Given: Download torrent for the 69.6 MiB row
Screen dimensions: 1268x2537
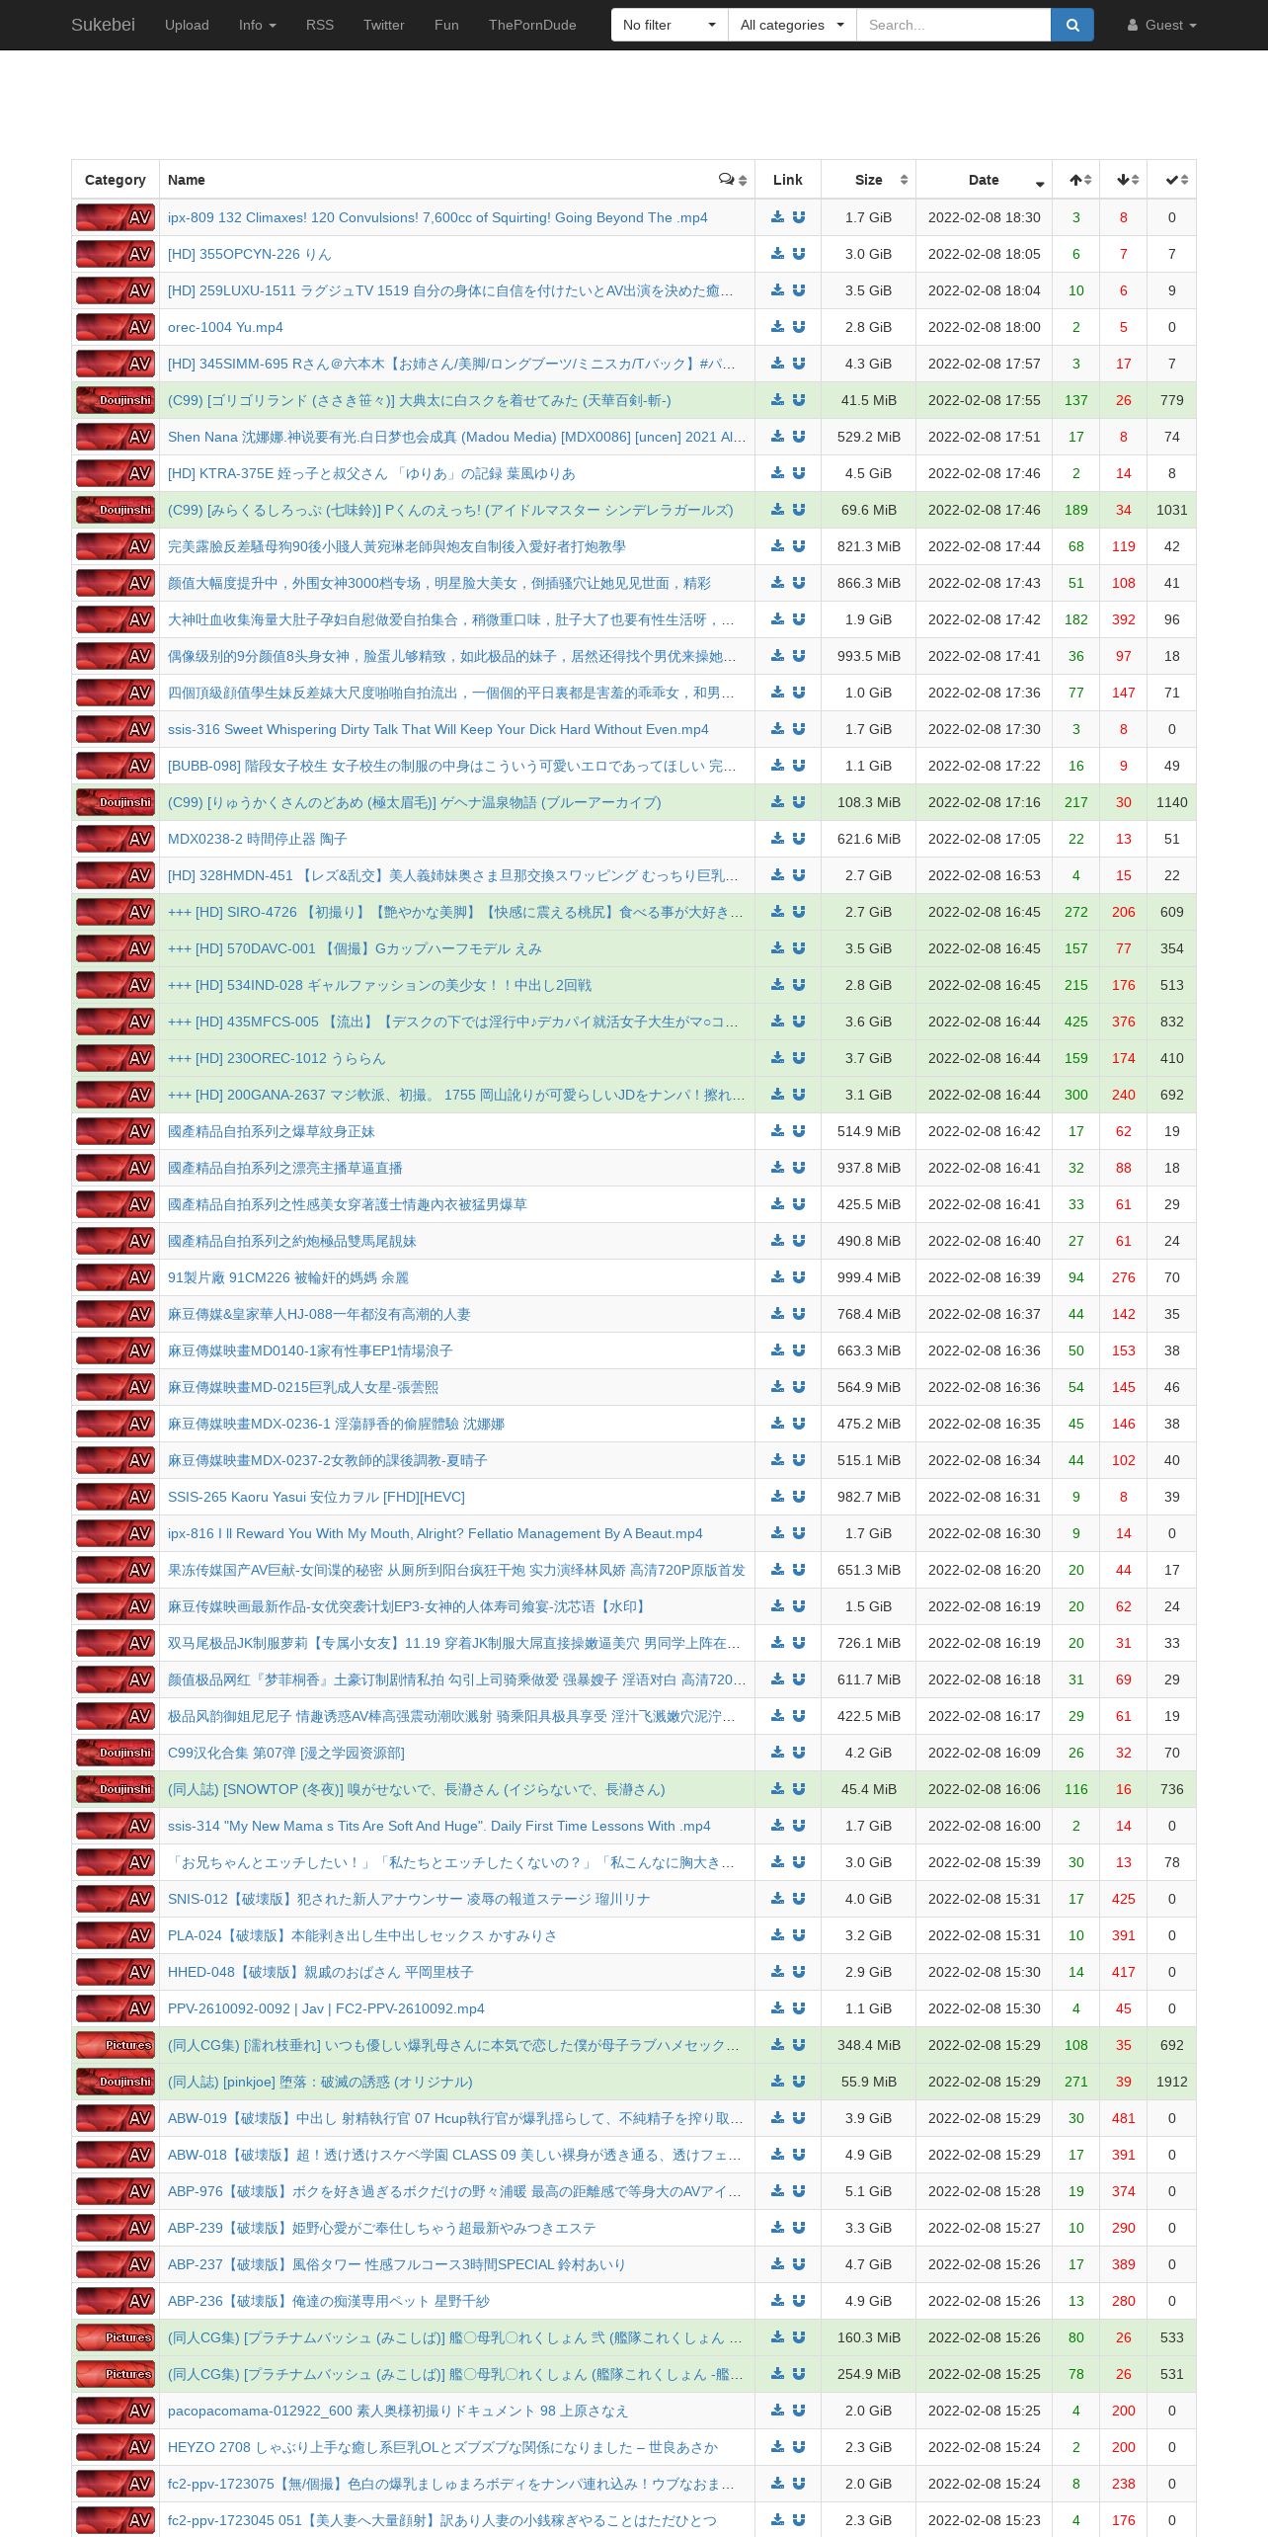Looking at the screenshot, I should tap(777, 510).
